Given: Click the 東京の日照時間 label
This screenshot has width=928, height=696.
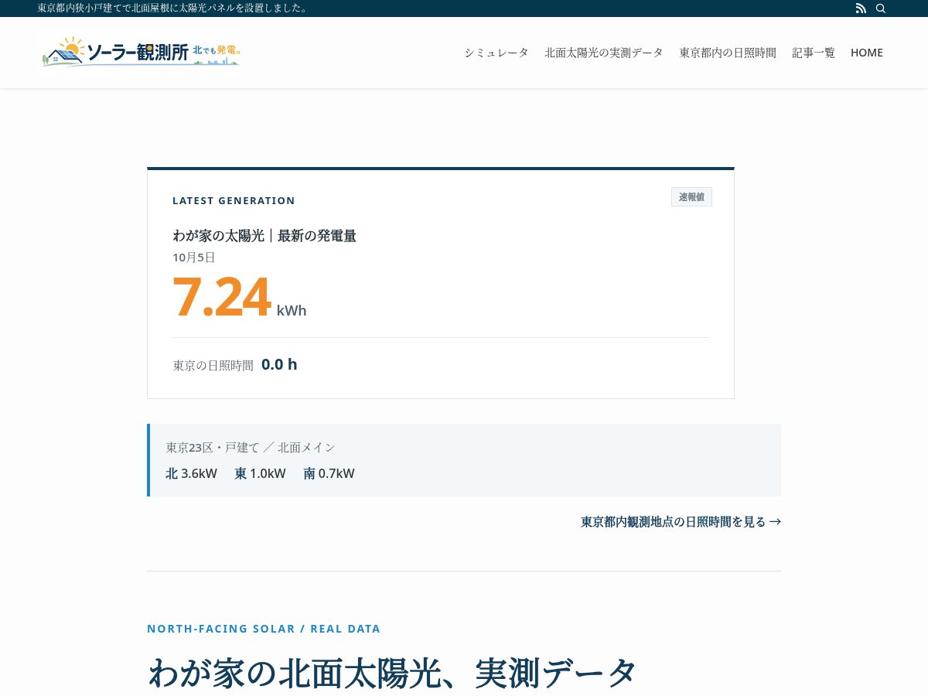Looking at the screenshot, I should click(x=213, y=365).
